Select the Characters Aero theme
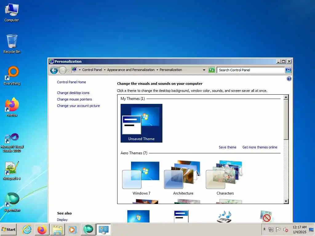 225,178
